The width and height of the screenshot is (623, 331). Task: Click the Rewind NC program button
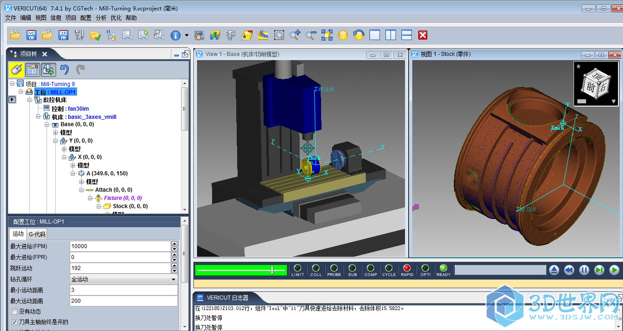tap(569, 270)
